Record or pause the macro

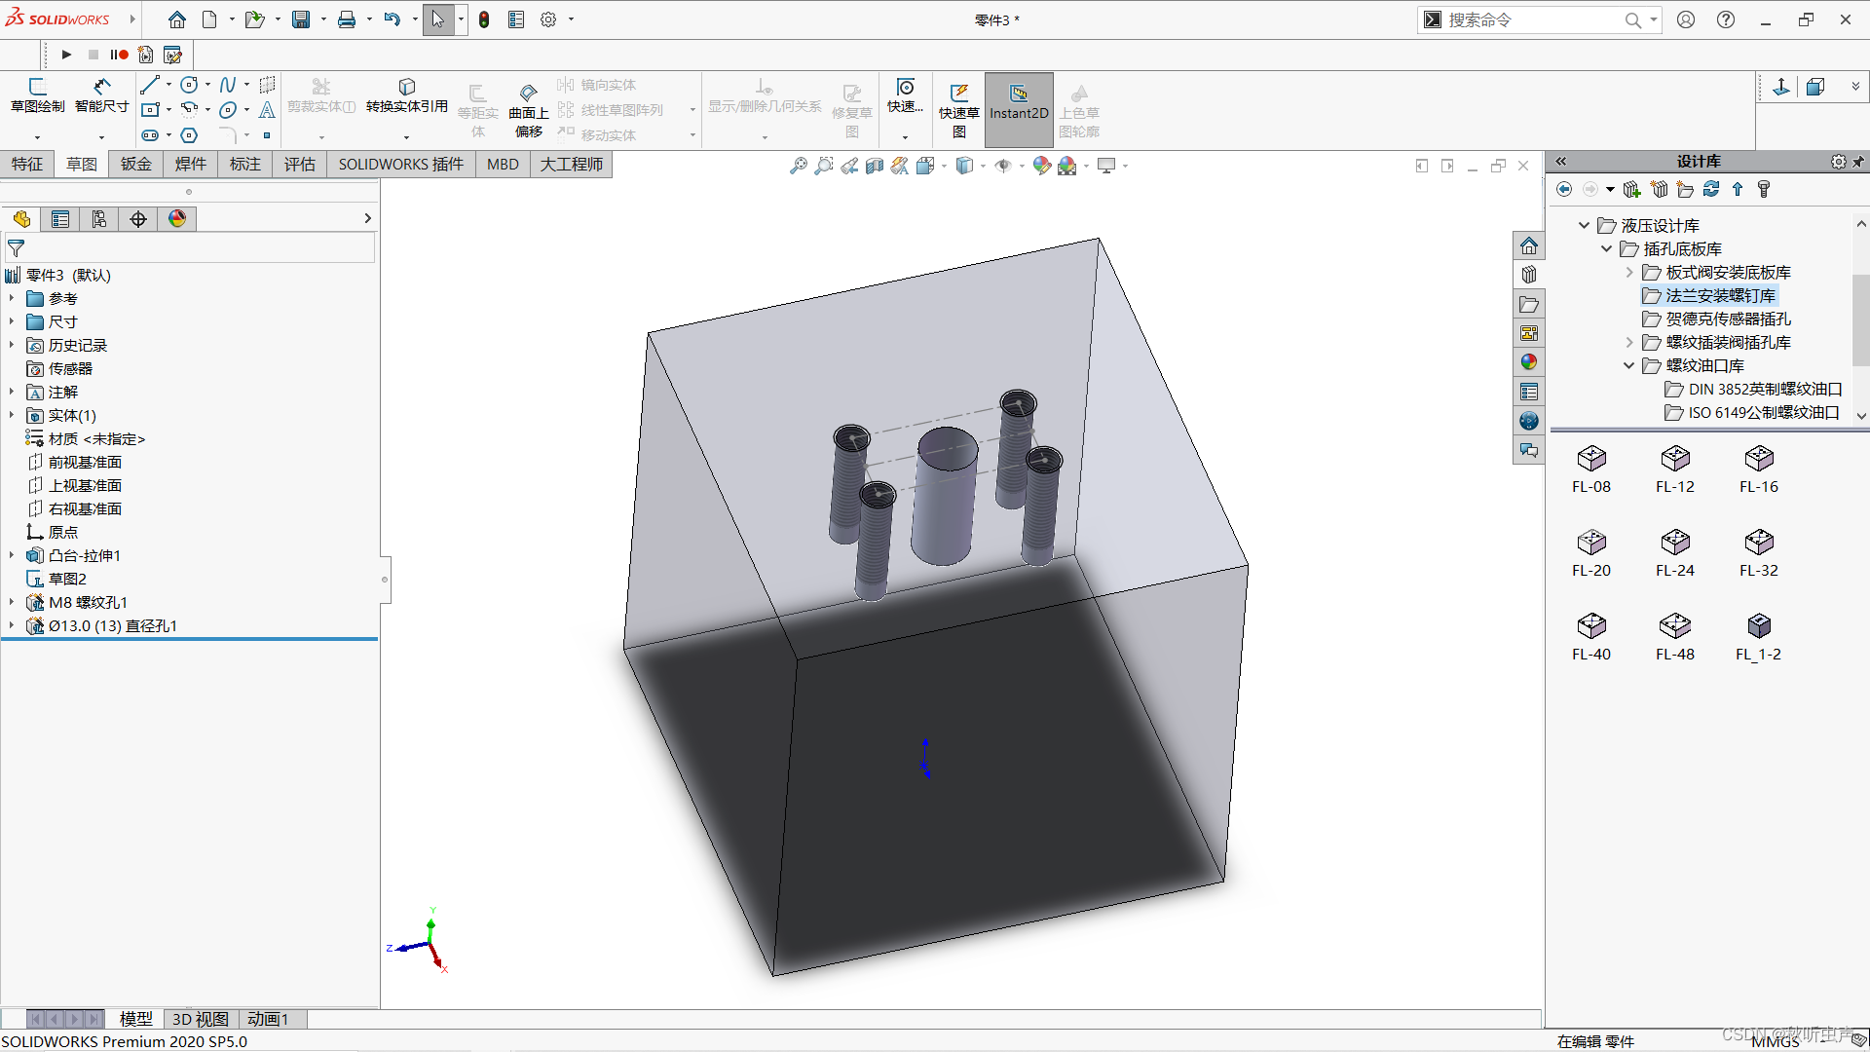[x=119, y=55]
